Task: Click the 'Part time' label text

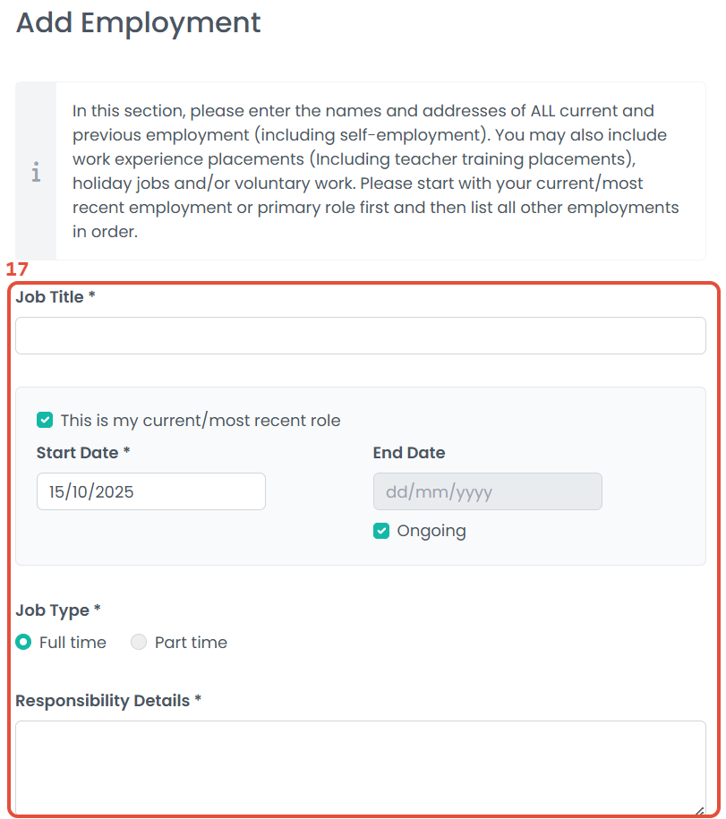Action: tap(191, 643)
